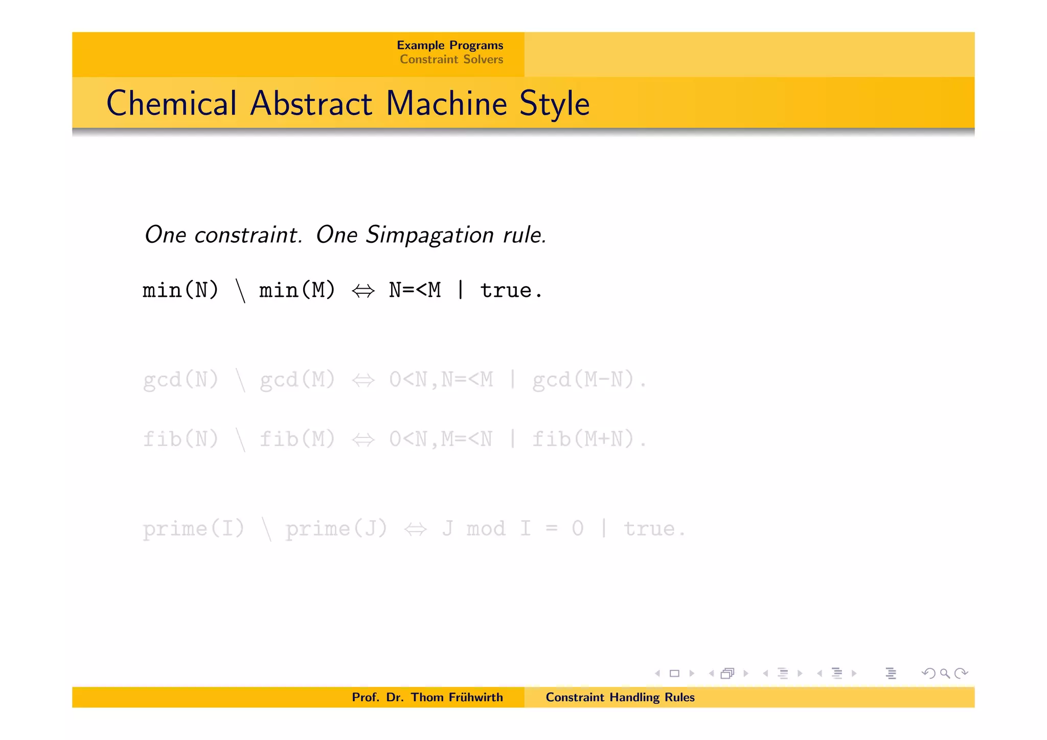Click the subsection navigation icon
This screenshot has height=740, width=1047.
click(783, 674)
